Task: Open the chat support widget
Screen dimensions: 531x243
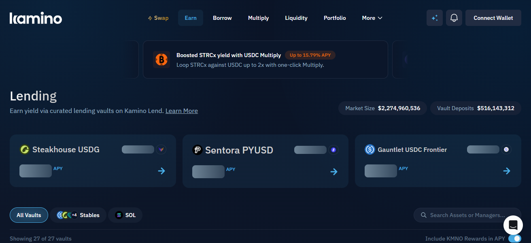Action: click(513, 225)
